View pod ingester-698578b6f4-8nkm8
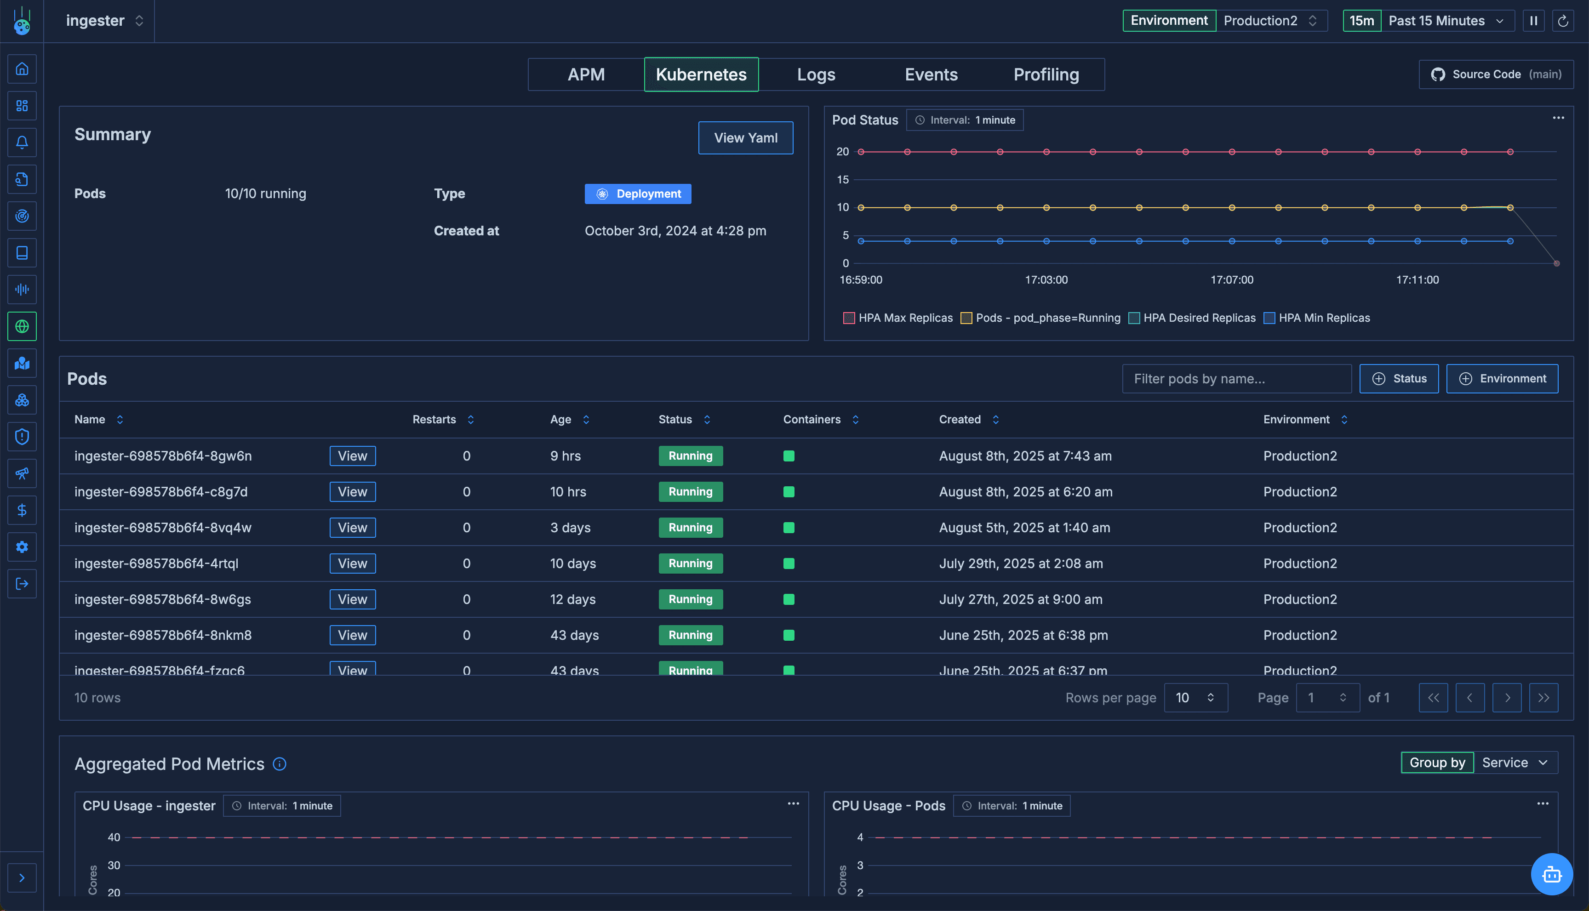Screen dimensions: 1589x911 pos(352,635)
